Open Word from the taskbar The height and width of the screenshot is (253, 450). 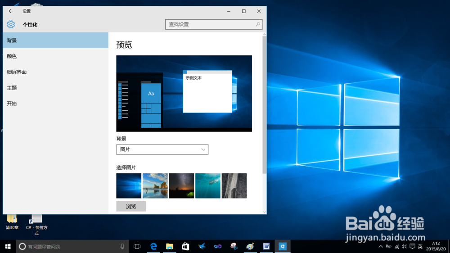[x=266, y=246]
